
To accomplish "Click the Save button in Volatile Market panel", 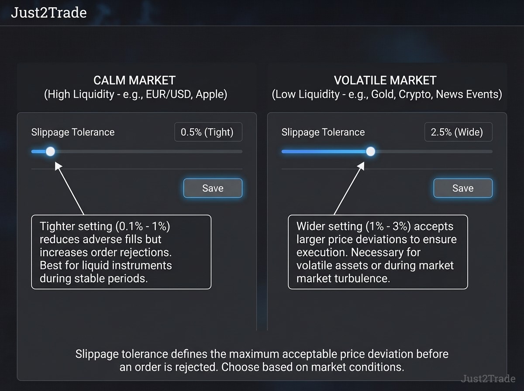I will coord(463,188).
